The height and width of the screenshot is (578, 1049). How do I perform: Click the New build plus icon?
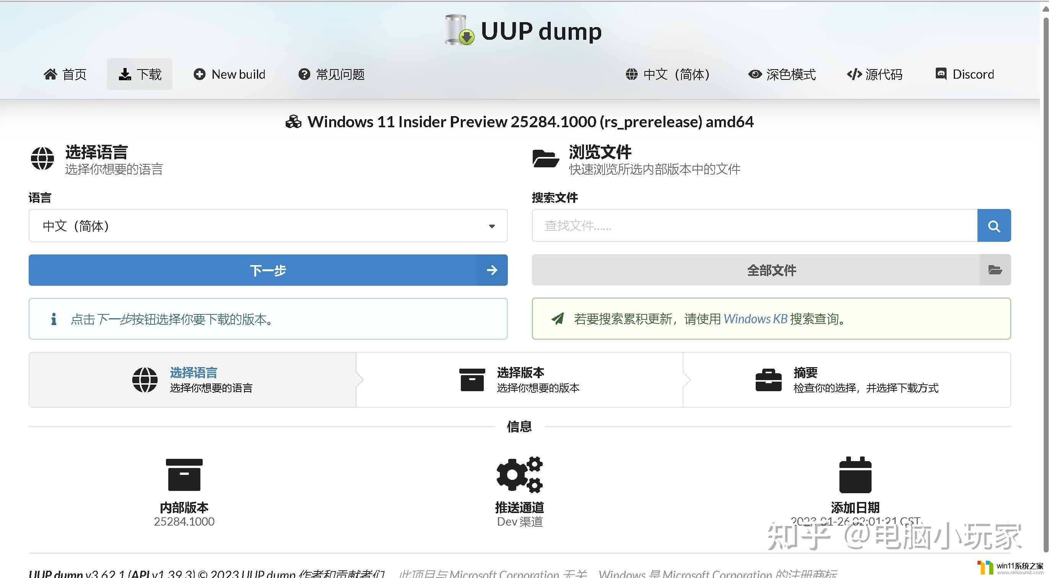[199, 74]
